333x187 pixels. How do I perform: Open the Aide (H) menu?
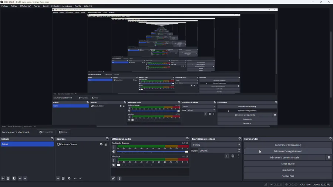pos(87,6)
